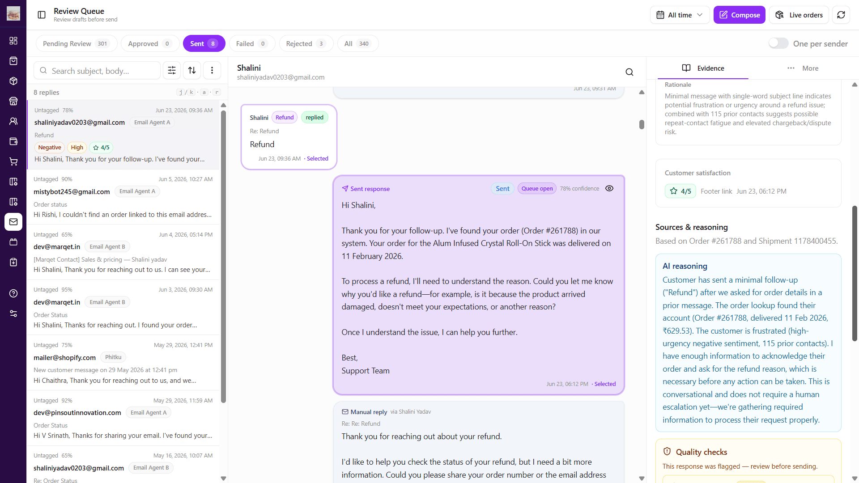Click the reply list scrollbar
Image resolution: width=859 pixels, height=483 pixels.
tap(223, 256)
